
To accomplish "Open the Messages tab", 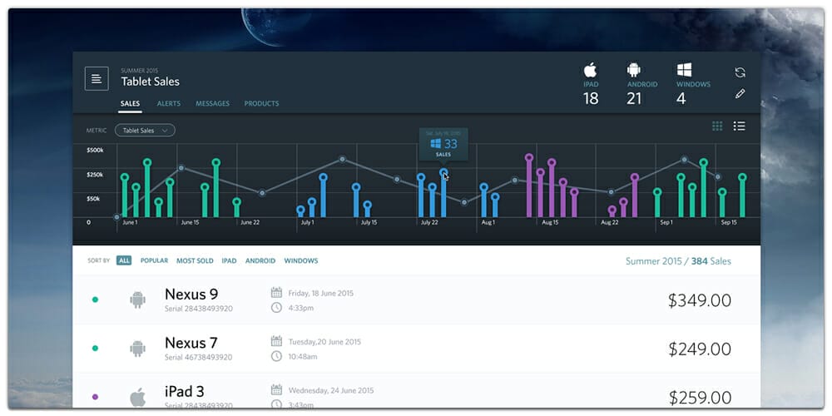I will tap(212, 103).
